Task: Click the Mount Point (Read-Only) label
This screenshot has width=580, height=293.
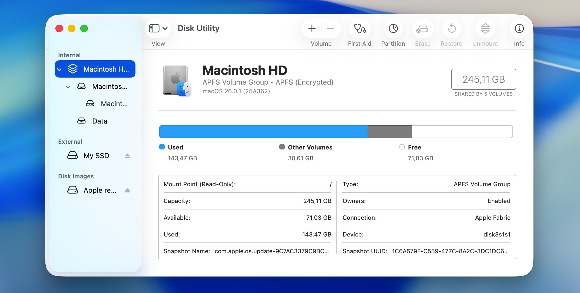Action: click(x=200, y=184)
